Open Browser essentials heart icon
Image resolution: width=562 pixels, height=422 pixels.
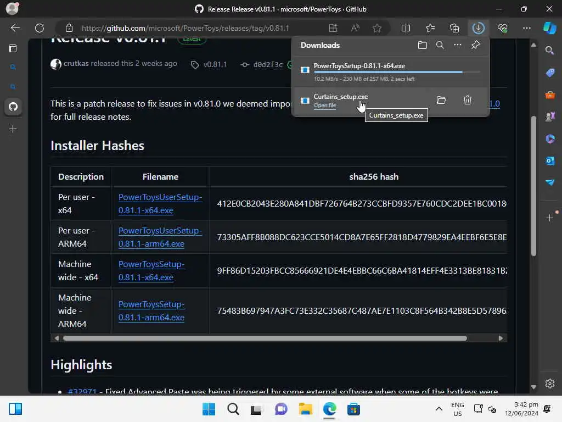[x=503, y=28]
